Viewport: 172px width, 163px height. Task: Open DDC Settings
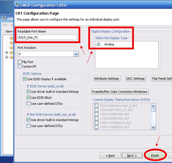[x=135, y=79]
